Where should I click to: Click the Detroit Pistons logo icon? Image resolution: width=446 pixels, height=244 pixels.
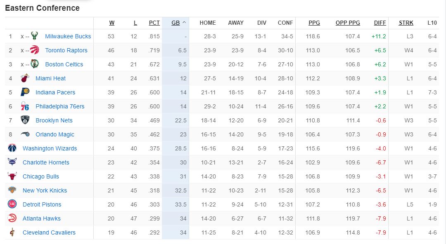pyautogui.click(x=12, y=204)
